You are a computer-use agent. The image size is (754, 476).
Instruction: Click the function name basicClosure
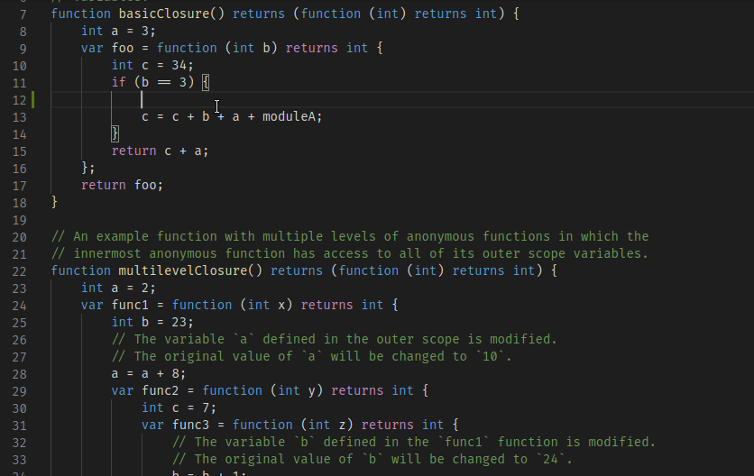tap(164, 14)
